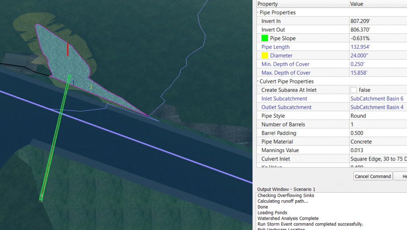Select the Min. Depth of Cover label
407x230 pixels.
tap(285, 64)
